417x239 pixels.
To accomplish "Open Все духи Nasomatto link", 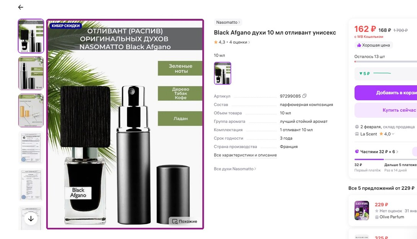I will (235, 169).
